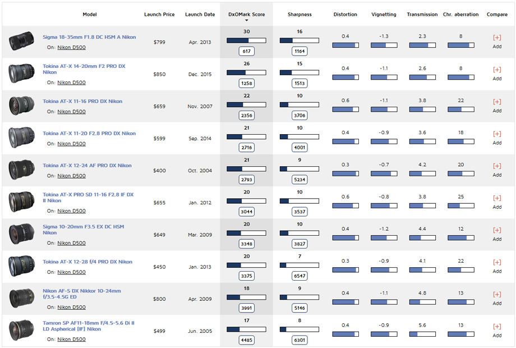Click the DxOMark rank box "617"
Image resolution: width=516 pixels, height=348 pixels.
point(246,52)
